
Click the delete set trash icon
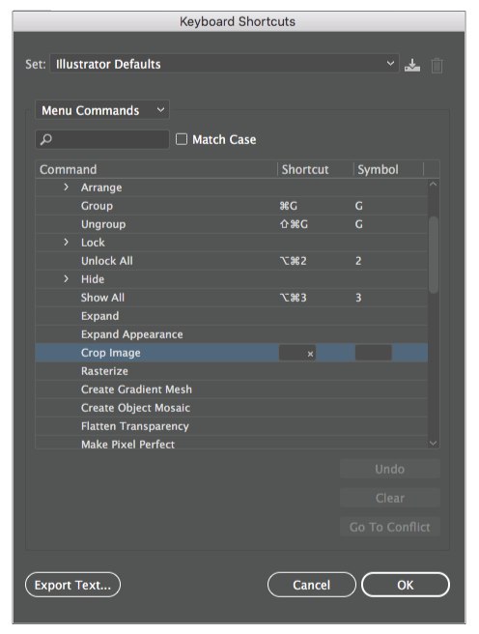tap(437, 65)
